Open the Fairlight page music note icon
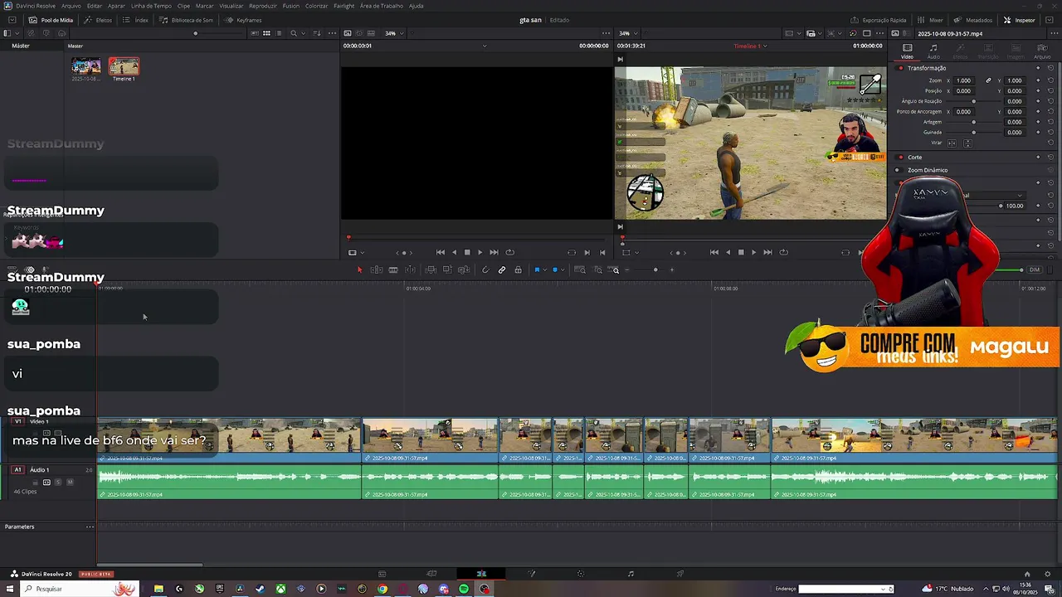The image size is (1062, 597). click(x=631, y=574)
